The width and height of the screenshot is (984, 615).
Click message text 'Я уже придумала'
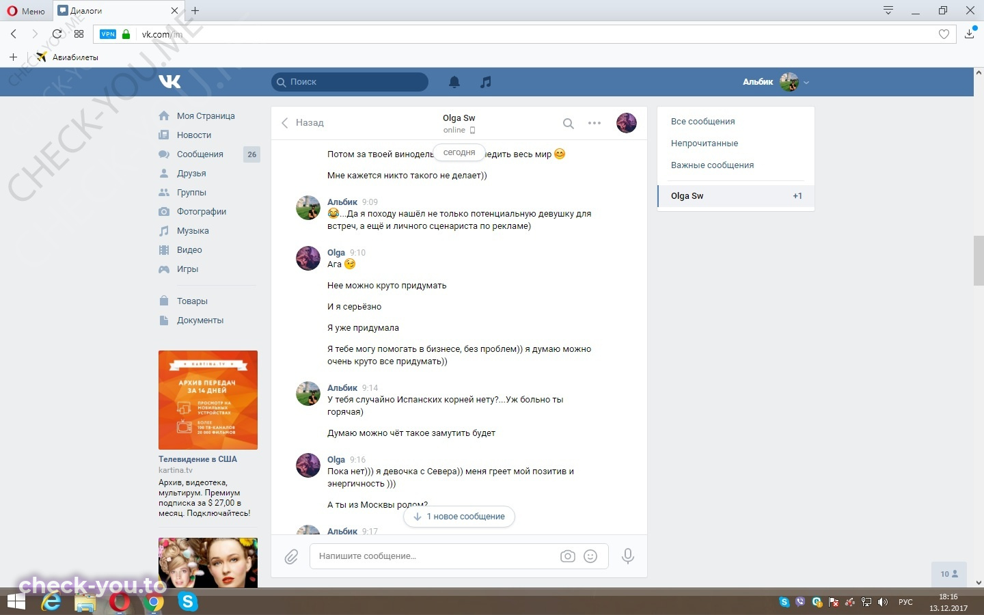click(x=363, y=328)
